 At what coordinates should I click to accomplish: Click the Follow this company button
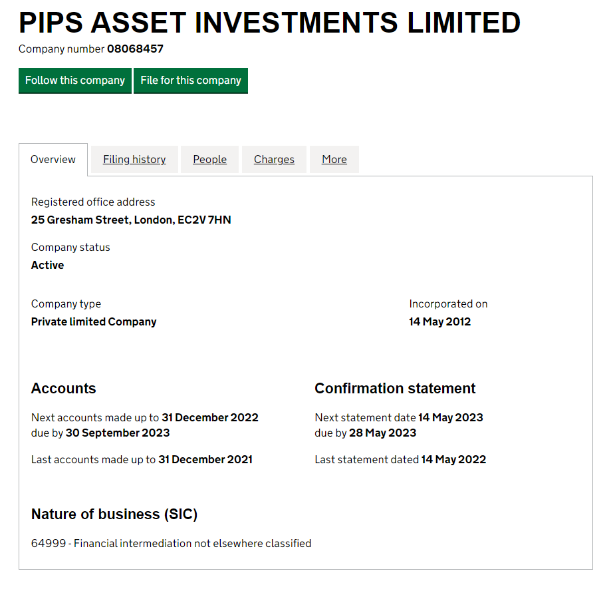point(74,81)
